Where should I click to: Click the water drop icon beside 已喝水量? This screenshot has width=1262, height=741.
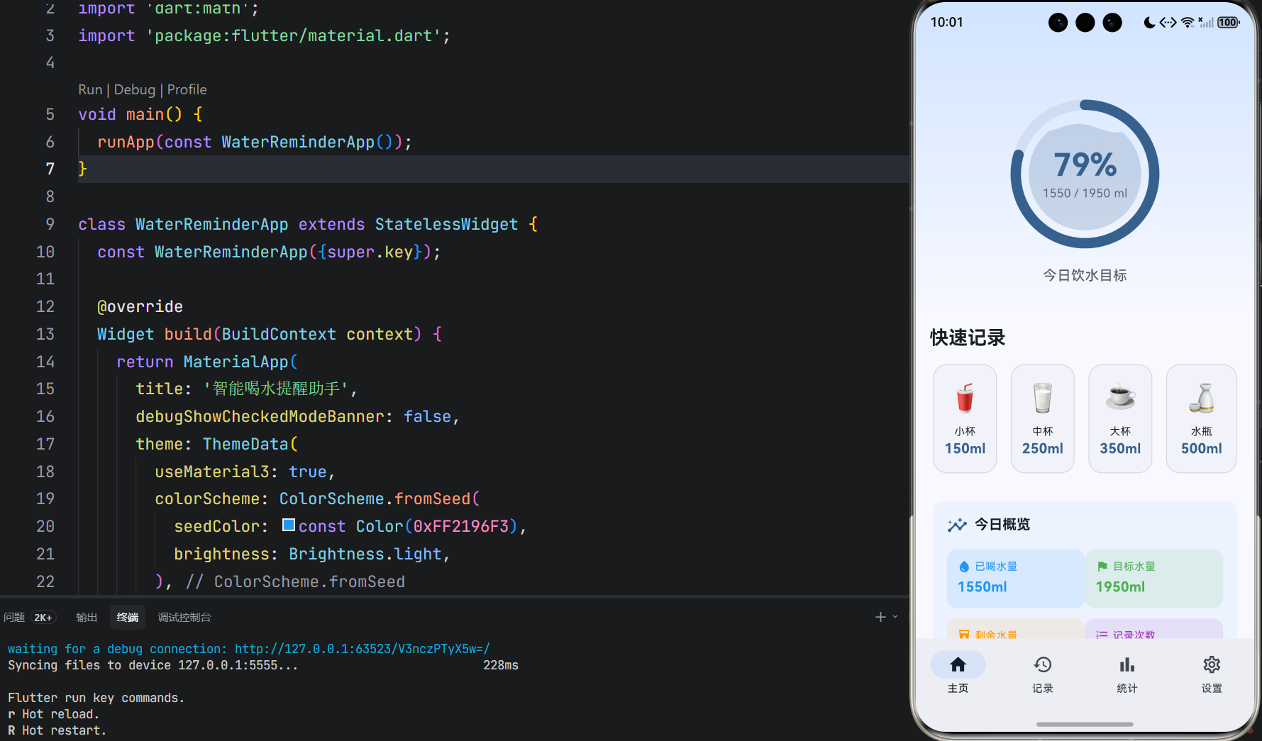point(964,567)
